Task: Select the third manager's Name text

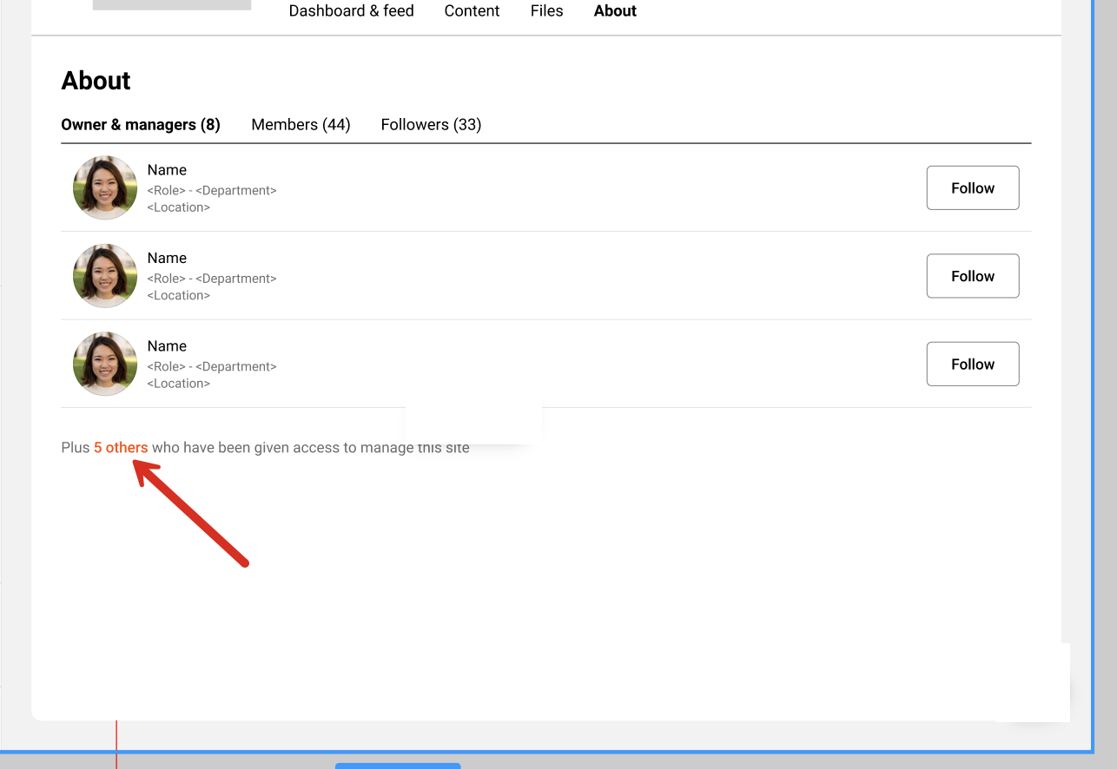Action: (x=167, y=346)
